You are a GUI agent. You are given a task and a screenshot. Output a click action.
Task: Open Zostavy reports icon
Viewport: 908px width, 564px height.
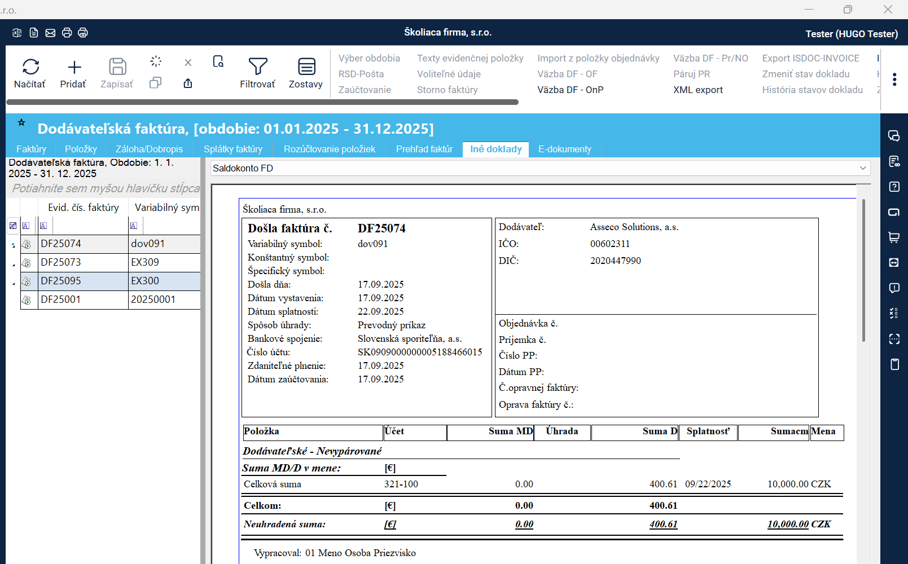[x=306, y=67]
